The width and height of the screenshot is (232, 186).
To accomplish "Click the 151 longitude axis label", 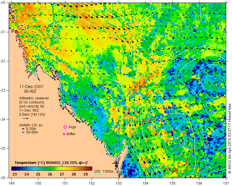I will tap(65, 183).
